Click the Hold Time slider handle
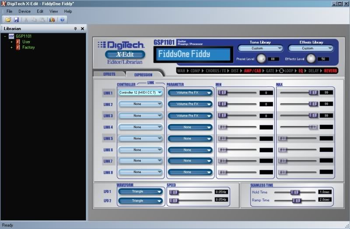This screenshot has height=229, width=350. click(x=295, y=192)
